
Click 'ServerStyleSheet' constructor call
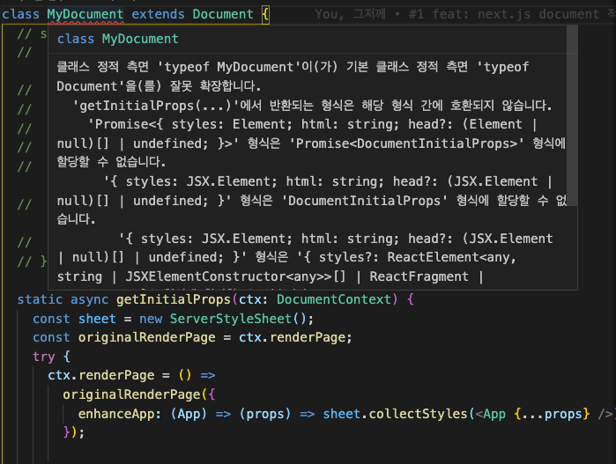pyautogui.click(x=231, y=319)
